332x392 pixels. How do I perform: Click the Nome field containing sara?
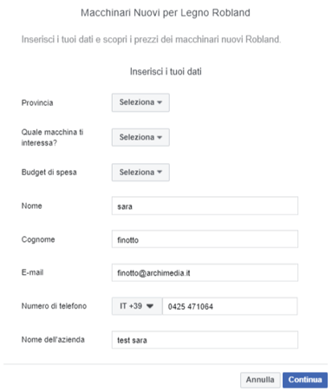click(x=205, y=206)
